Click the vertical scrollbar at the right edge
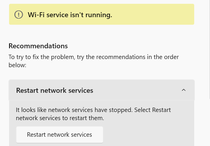 [x=209, y=49]
